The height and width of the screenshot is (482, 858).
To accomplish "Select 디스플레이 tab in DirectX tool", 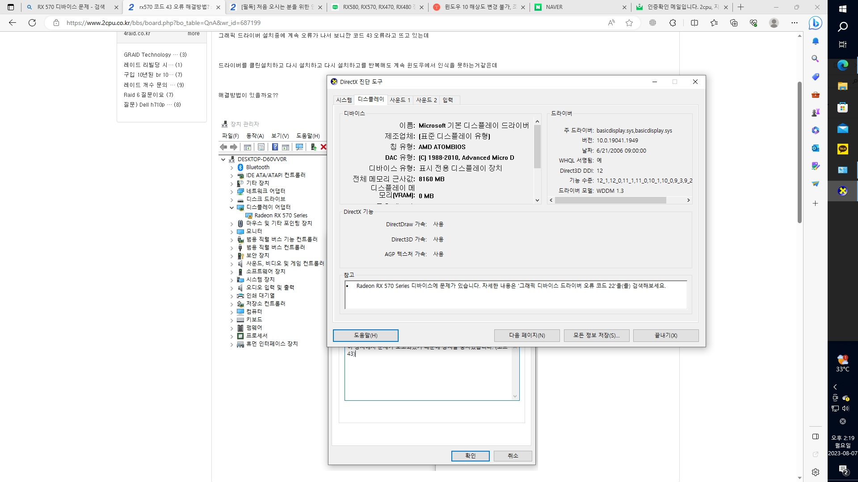I will tap(371, 100).
